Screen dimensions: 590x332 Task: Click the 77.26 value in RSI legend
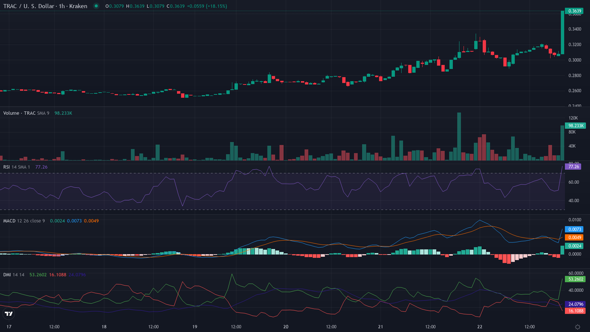tap(42, 167)
